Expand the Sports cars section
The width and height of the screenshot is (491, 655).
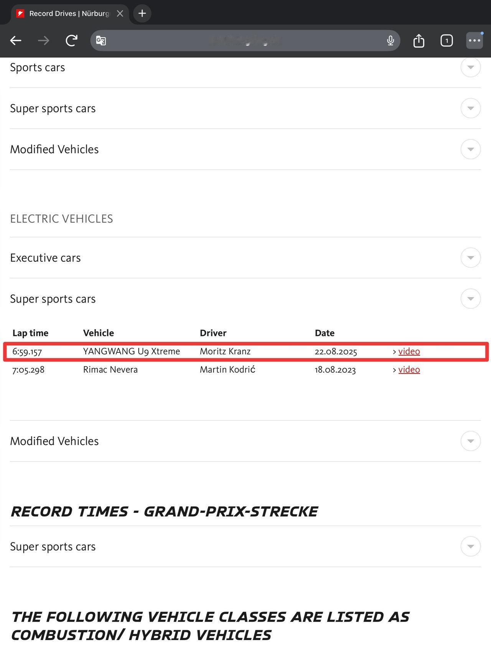point(470,67)
